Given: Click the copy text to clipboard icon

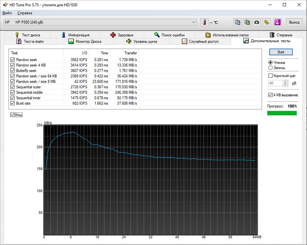Looking at the screenshot, I should tap(237, 22).
